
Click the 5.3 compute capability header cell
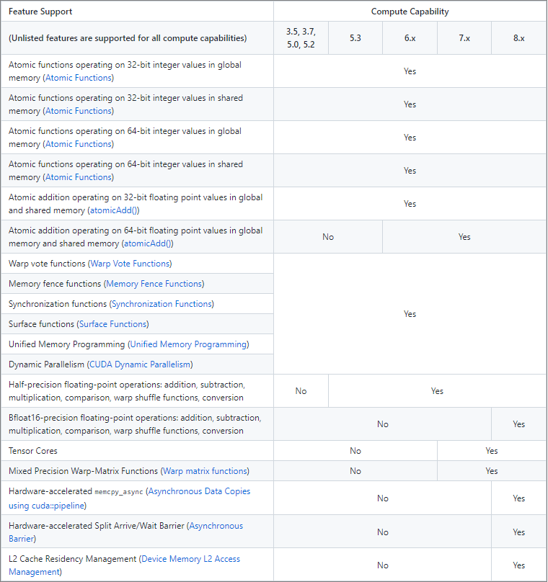[x=355, y=37]
